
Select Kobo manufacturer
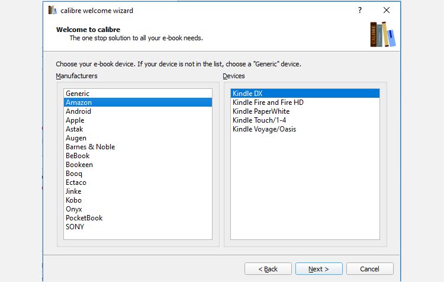click(138, 200)
